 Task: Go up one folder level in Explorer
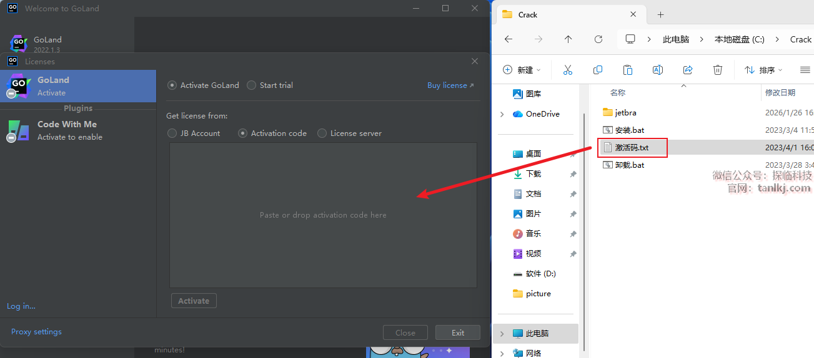pyautogui.click(x=568, y=39)
